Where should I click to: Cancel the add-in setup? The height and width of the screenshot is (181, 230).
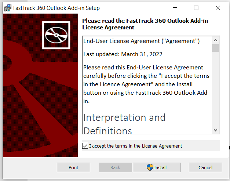[205, 167]
